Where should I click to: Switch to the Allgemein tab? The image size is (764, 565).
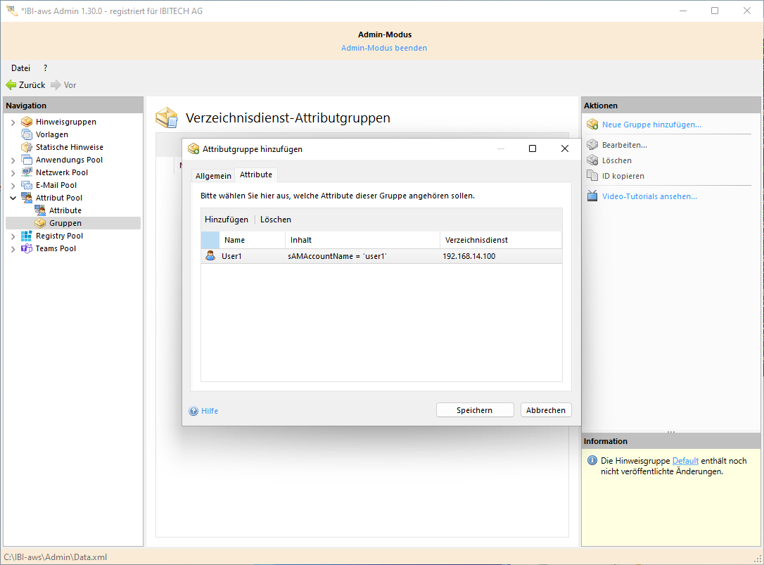tap(213, 175)
